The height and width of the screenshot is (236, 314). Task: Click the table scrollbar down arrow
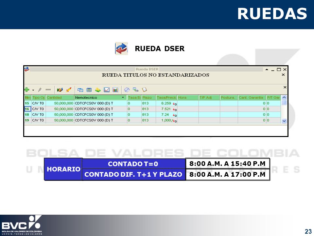click(284, 121)
